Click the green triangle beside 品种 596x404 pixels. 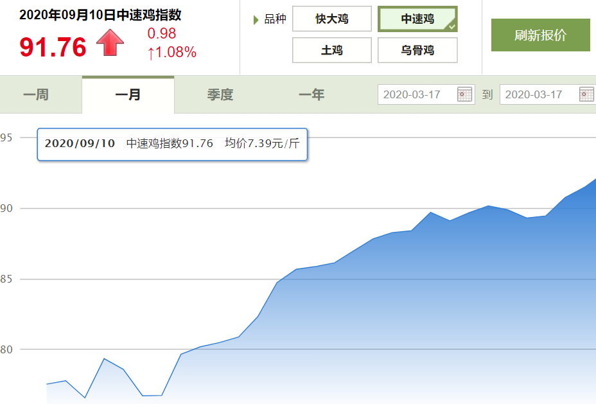point(256,20)
